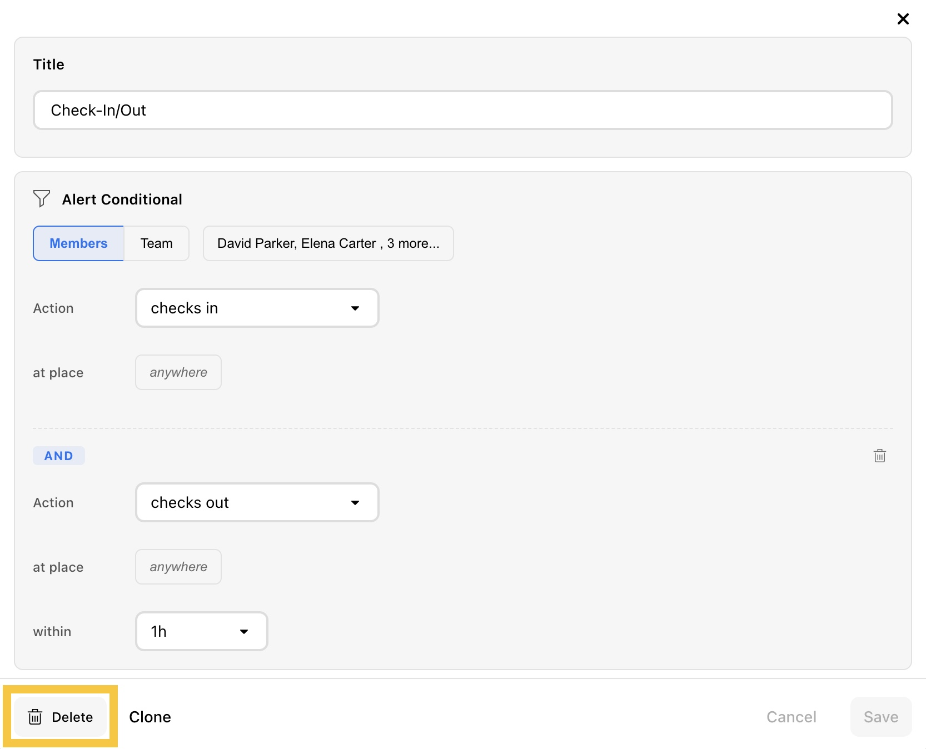Close the alert editor dialog
Image resolution: width=926 pixels, height=749 pixels.
tap(903, 19)
